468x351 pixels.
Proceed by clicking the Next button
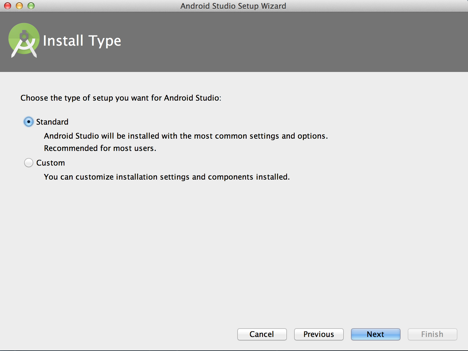(x=375, y=334)
